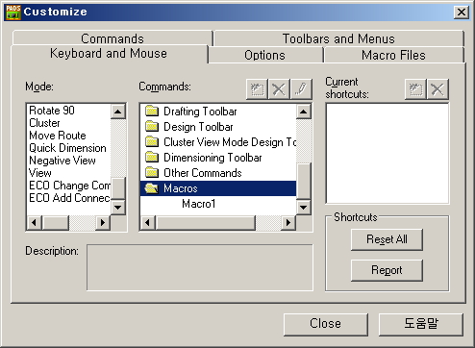Close the Customize dialog via X

tap(462, 12)
